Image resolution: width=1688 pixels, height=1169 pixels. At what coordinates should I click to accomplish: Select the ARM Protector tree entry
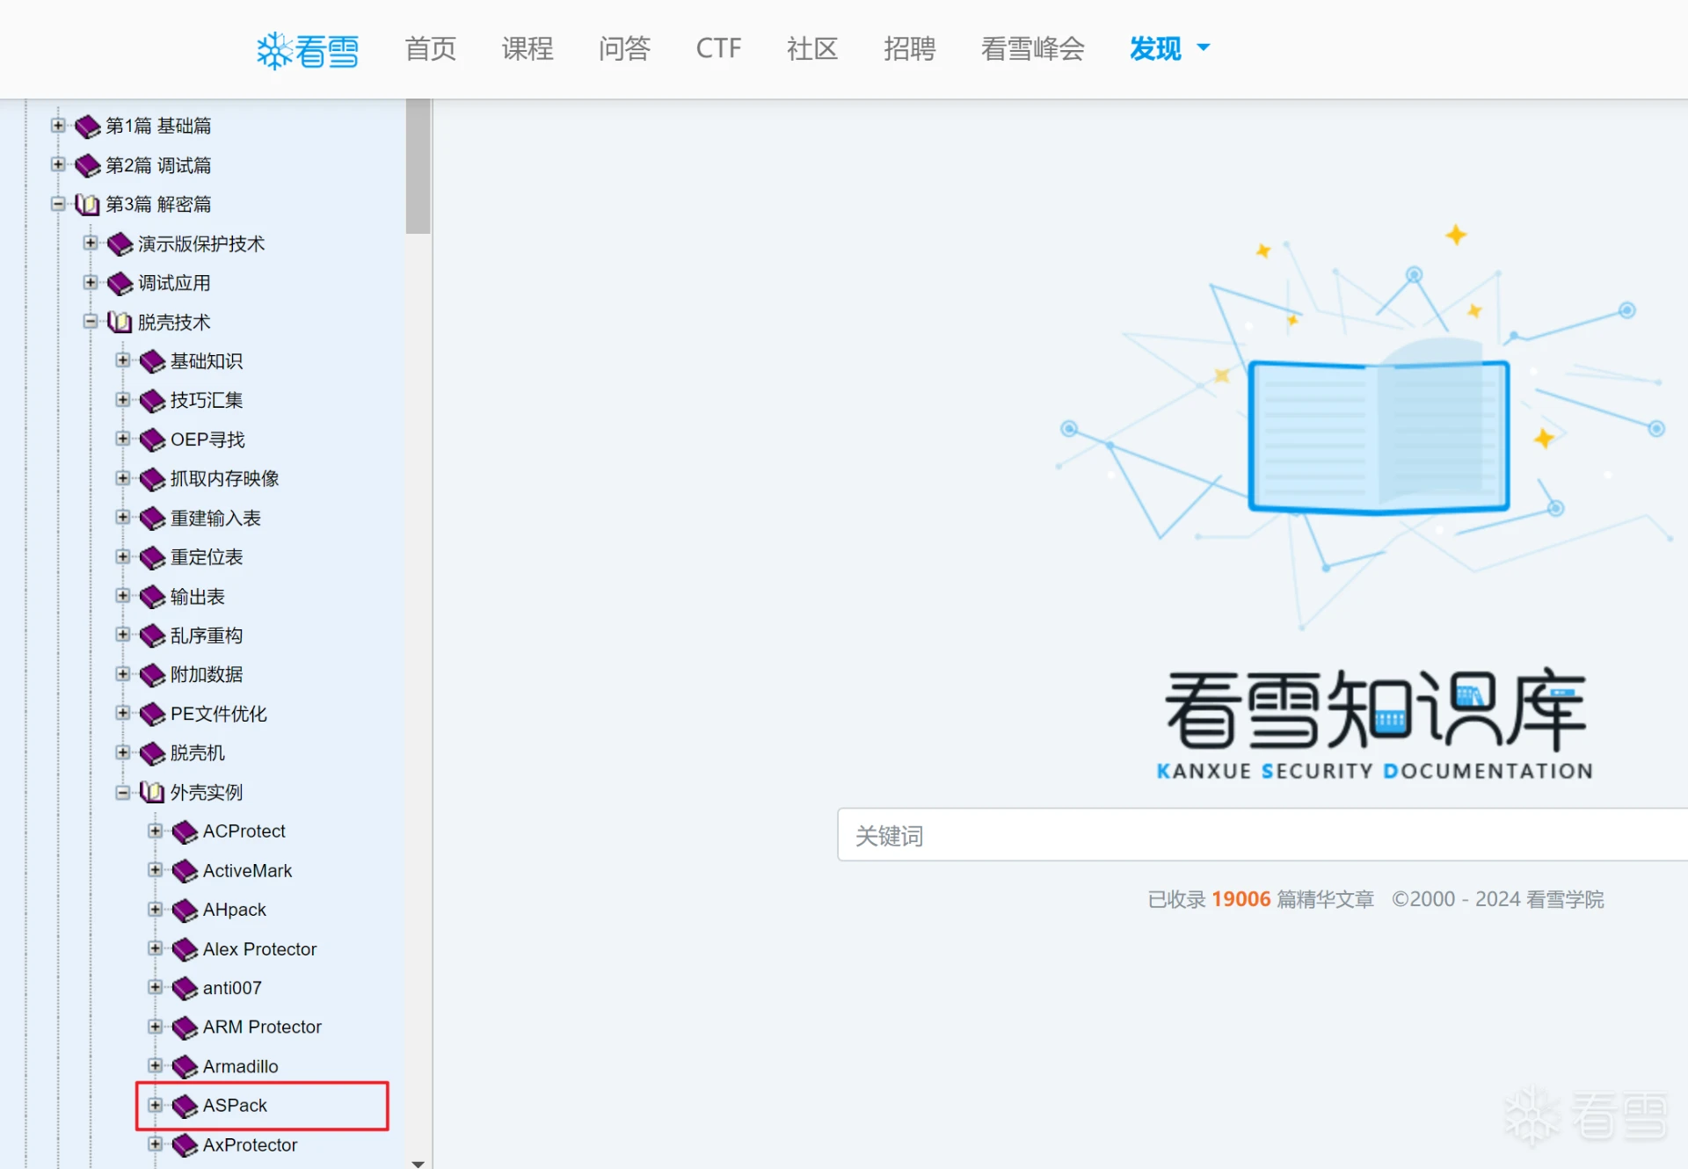[262, 1027]
